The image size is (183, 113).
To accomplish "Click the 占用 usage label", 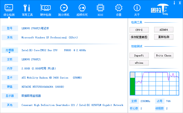I will coord(160,101).
